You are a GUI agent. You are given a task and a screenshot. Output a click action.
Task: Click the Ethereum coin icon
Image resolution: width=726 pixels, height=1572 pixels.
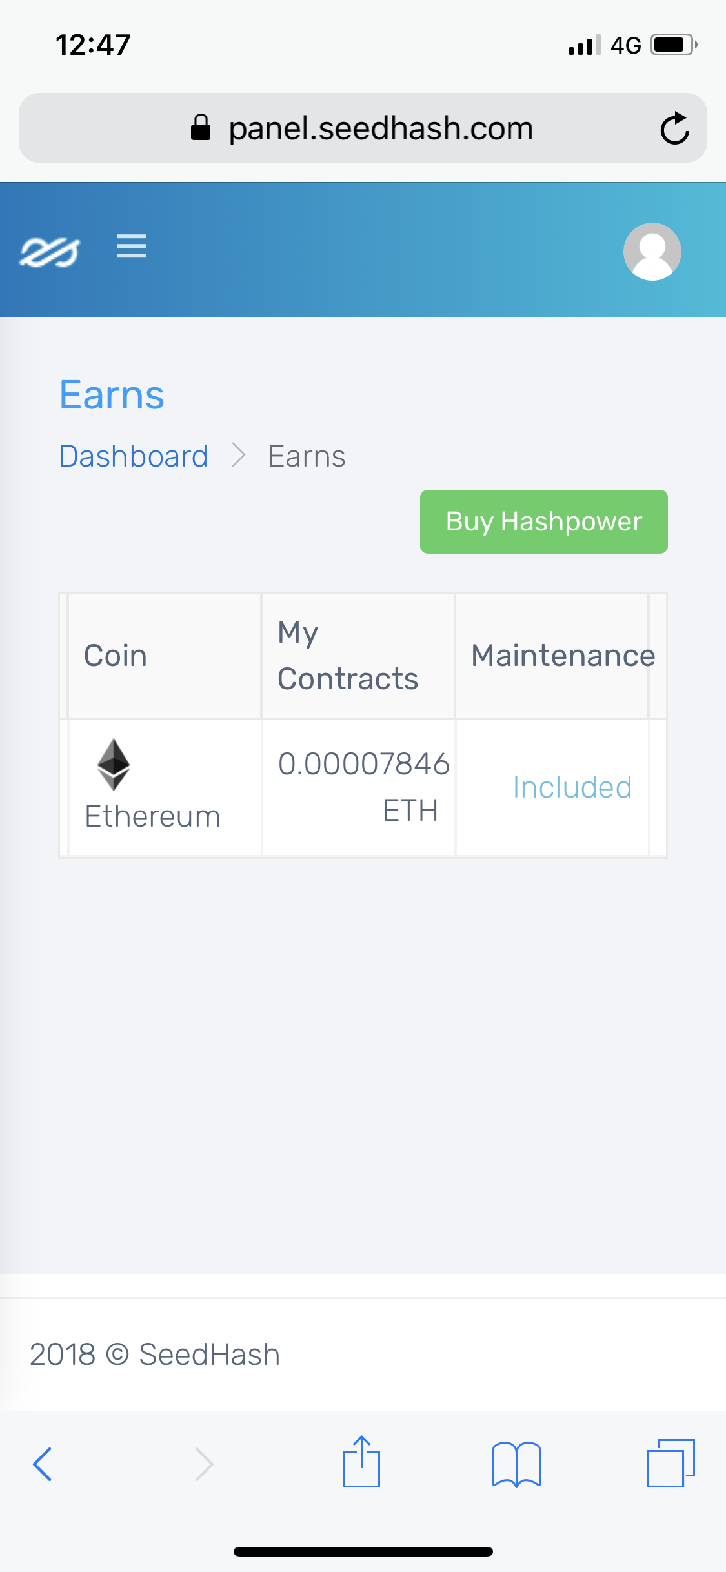pos(114,765)
